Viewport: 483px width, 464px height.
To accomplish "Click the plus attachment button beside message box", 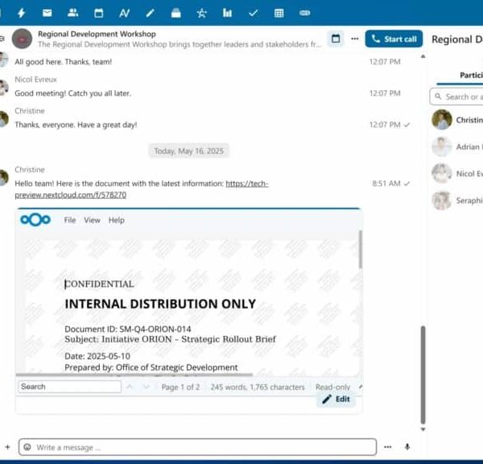I will tap(7, 447).
